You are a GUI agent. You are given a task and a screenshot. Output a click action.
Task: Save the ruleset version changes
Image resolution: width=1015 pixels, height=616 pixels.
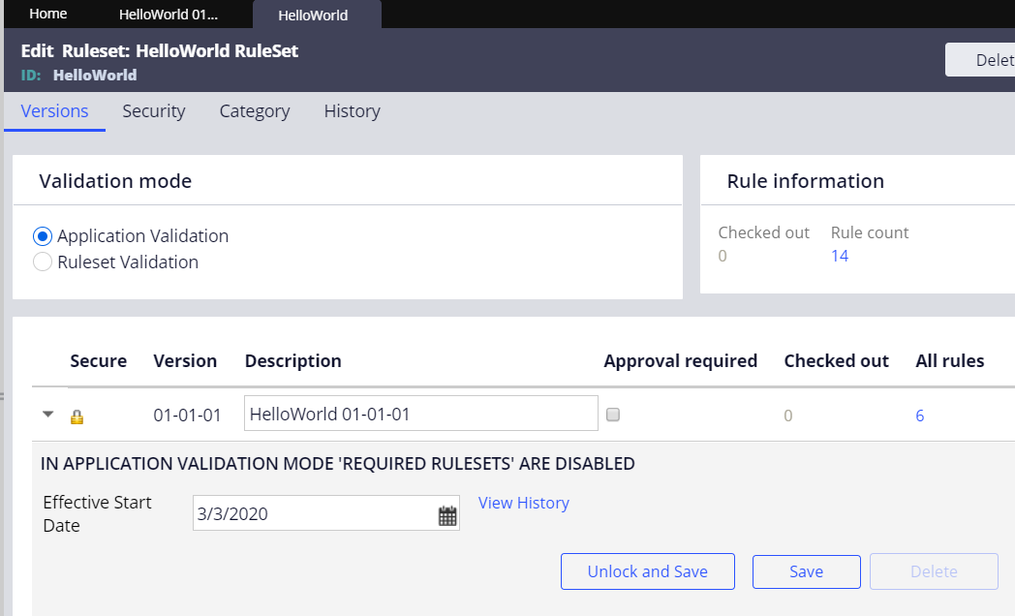click(x=806, y=571)
